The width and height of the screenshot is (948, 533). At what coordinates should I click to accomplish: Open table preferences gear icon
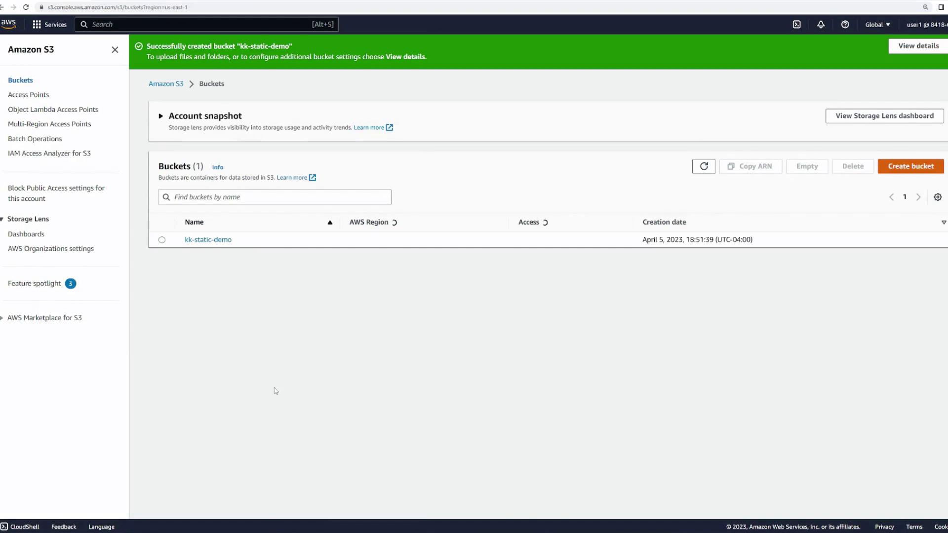[x=938, y=197]
